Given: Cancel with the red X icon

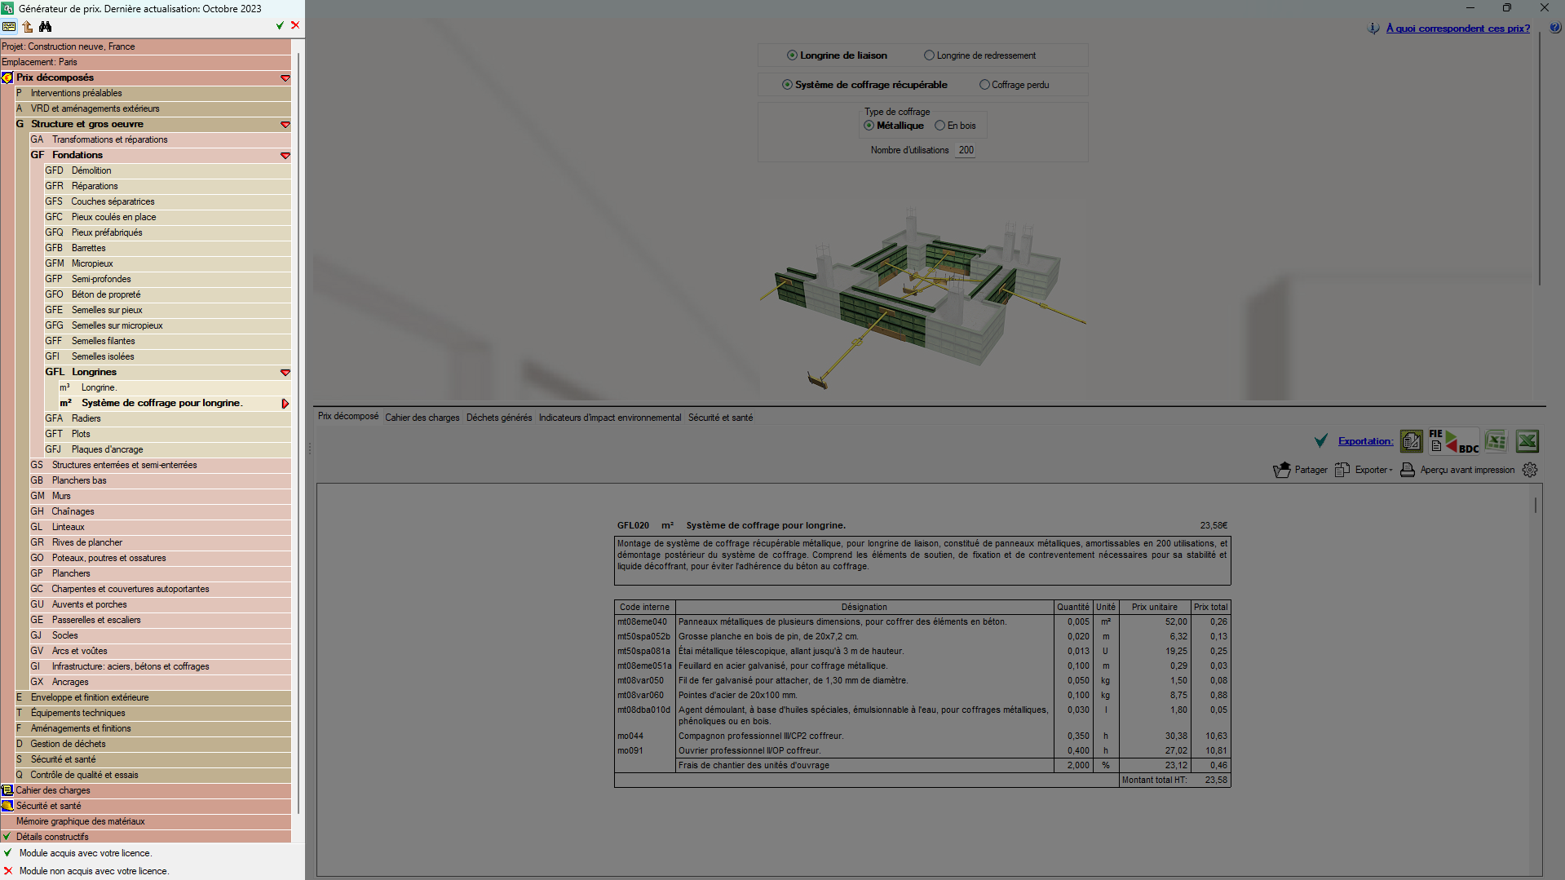Looking at the screenshot, I should (295, 25).
